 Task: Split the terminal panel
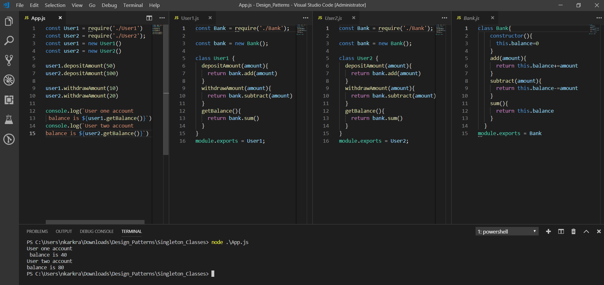point(561,231)
